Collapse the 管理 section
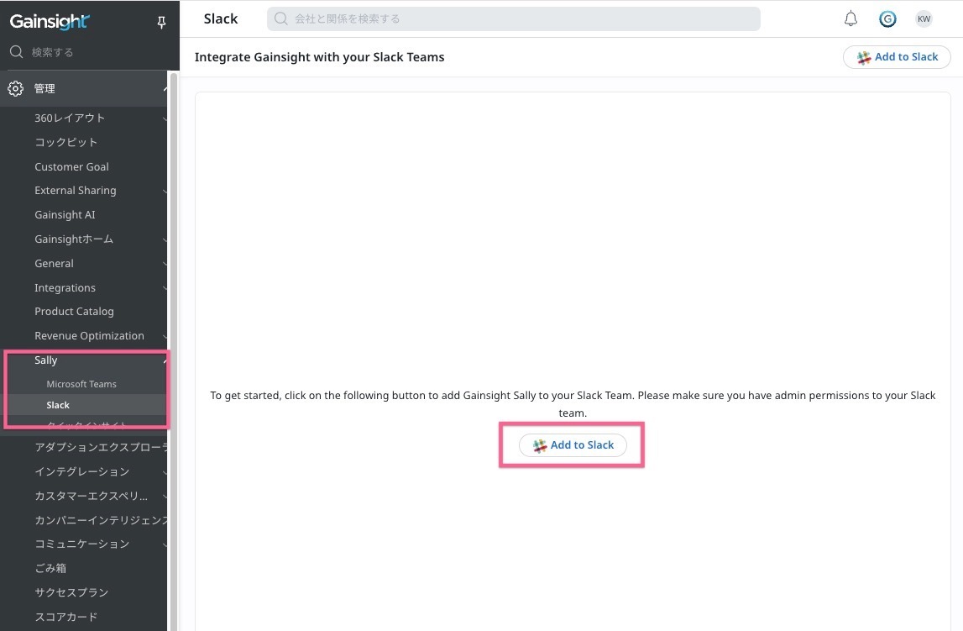This screenshot has width=963, height=631. (165, 88)
